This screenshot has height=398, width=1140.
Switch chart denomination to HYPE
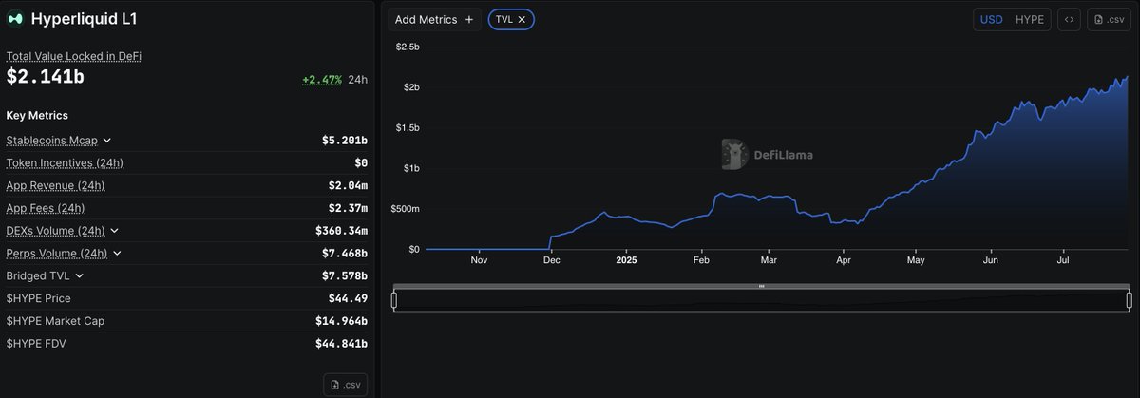pos(1030,19)
